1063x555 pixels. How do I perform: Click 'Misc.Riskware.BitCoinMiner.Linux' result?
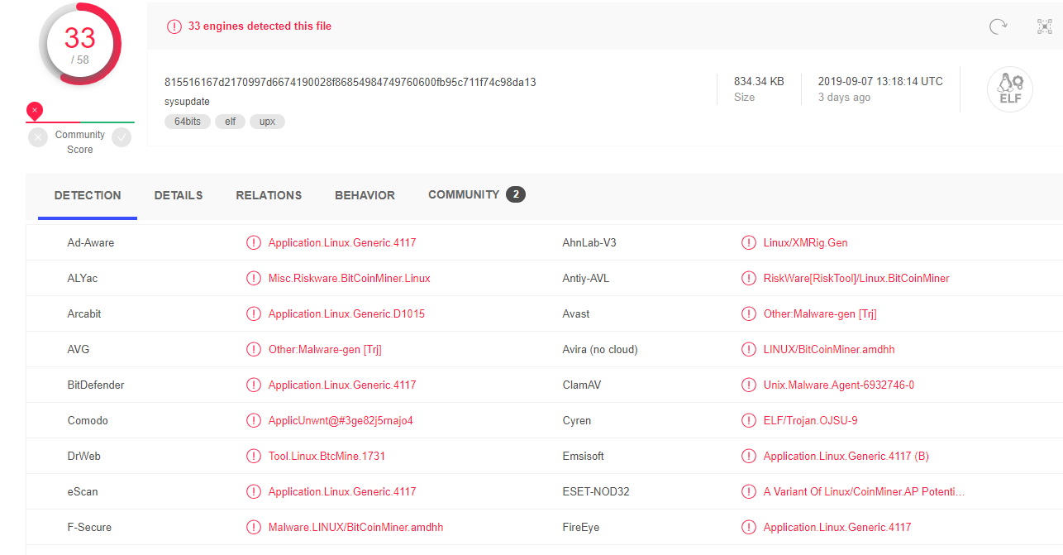coord(350,279)
